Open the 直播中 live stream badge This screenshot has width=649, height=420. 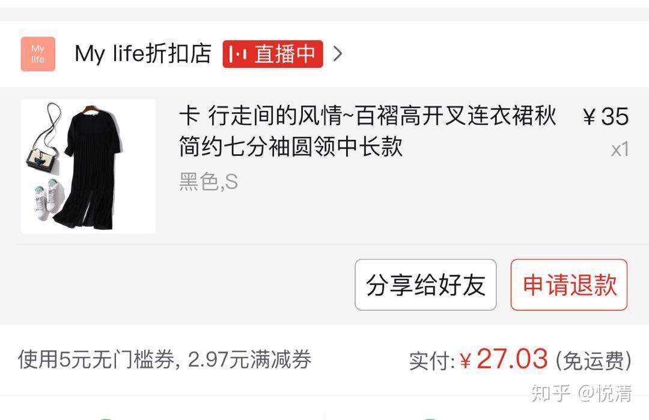pos(273,54)
